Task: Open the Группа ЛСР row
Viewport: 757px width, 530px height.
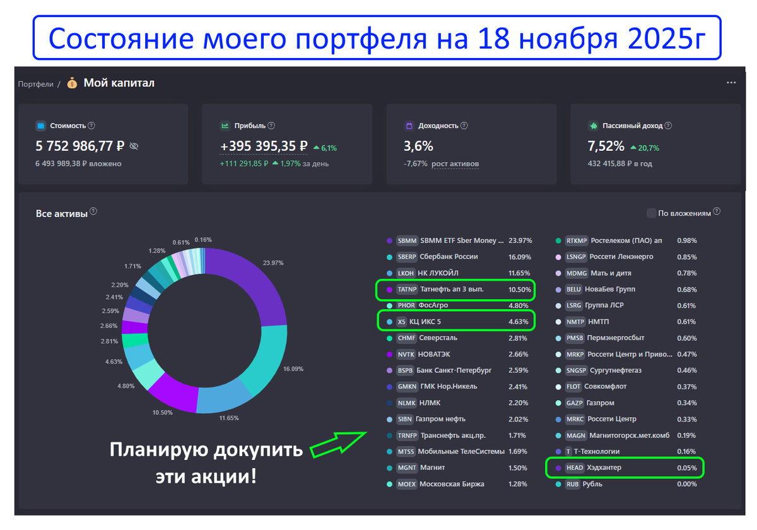Action: coord(627,305)
